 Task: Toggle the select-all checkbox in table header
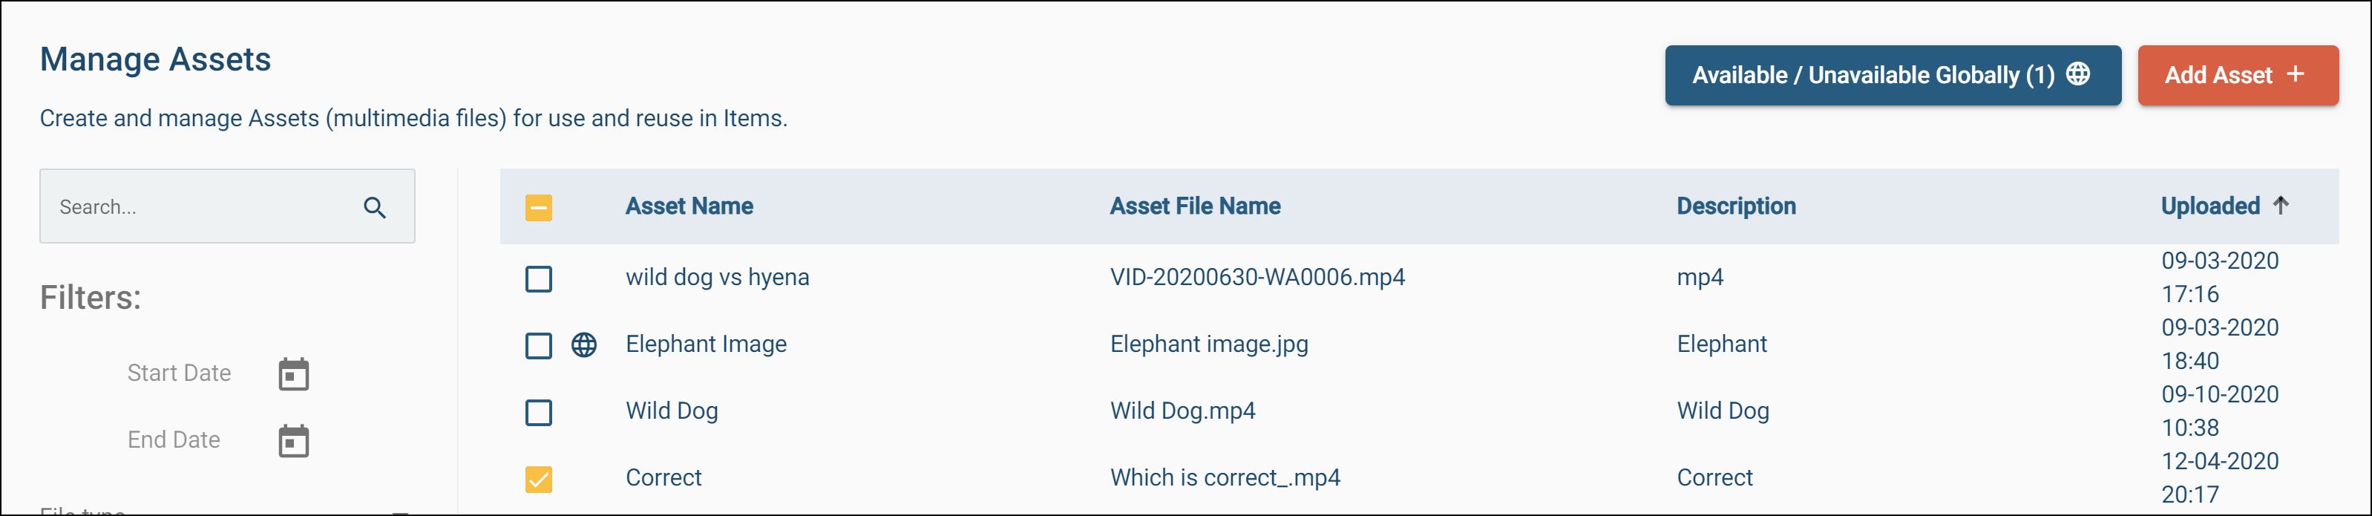pyautogui.click(x=539, y=207)
